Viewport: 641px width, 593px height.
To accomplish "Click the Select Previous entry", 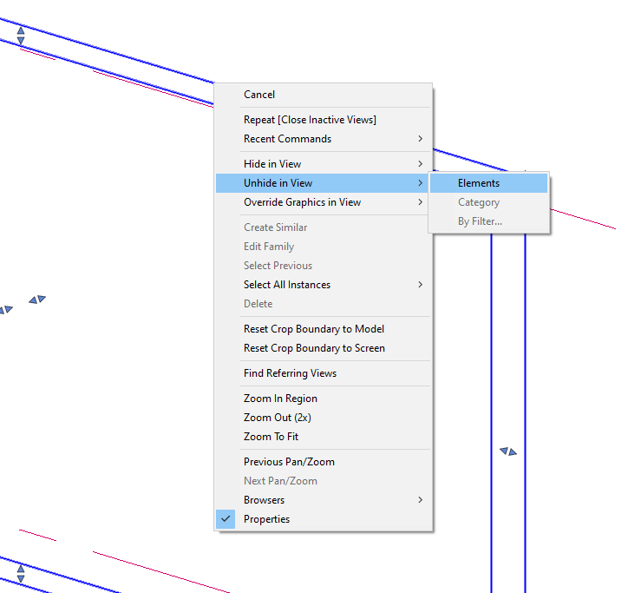I will coord(323,266).
